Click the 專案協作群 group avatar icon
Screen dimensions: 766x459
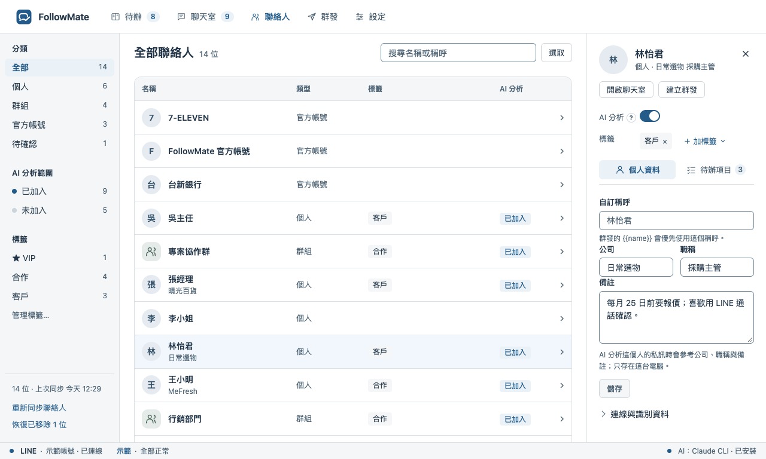[x=151, y=252]
